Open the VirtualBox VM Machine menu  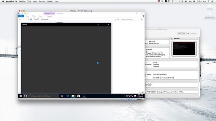pos(22,1)
